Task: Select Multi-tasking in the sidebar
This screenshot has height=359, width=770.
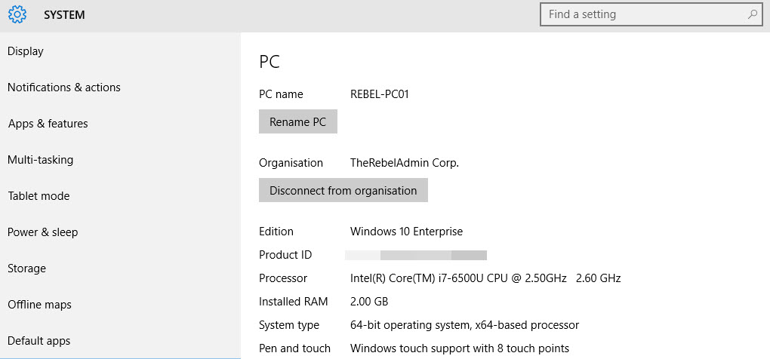Action: coord(41,160)
